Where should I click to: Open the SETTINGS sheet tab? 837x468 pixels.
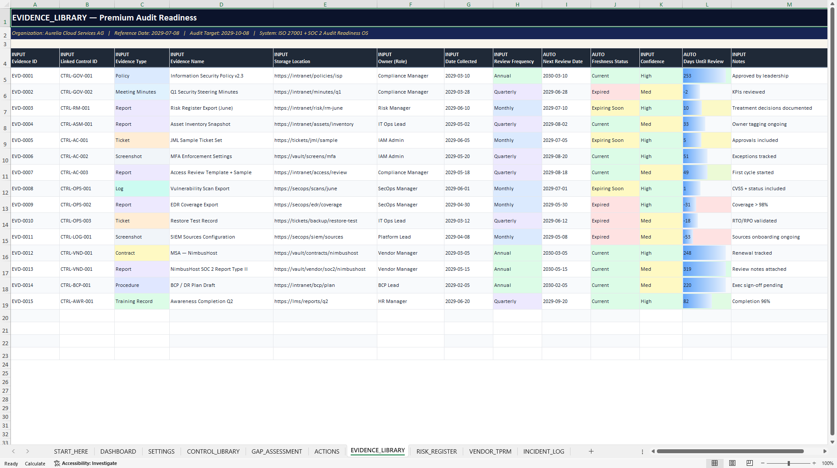(161, 451)
